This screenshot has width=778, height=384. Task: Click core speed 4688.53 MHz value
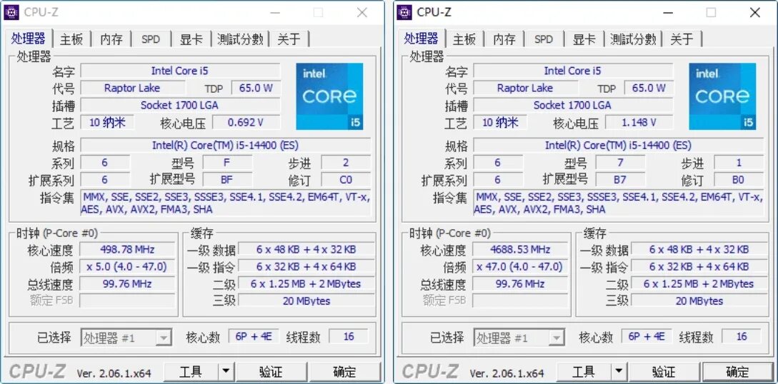pyautogui.click(x=521, y=249)
